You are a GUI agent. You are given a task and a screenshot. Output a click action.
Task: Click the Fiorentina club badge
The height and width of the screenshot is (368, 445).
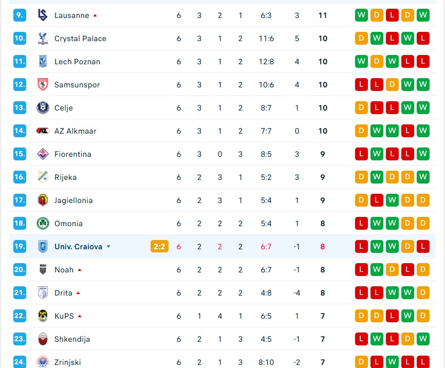pos(43,154)
